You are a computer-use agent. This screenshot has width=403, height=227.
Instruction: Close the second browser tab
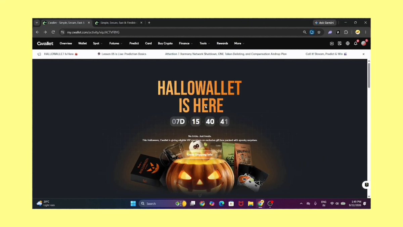(x=141, y=23)
